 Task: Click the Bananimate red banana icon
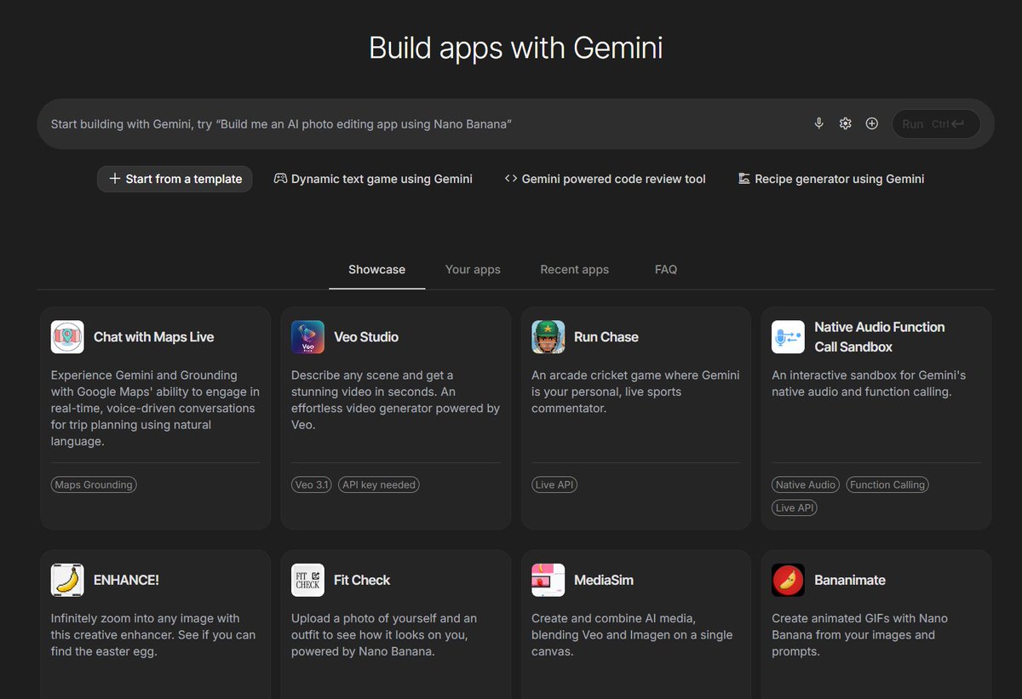tap(788, 580)
